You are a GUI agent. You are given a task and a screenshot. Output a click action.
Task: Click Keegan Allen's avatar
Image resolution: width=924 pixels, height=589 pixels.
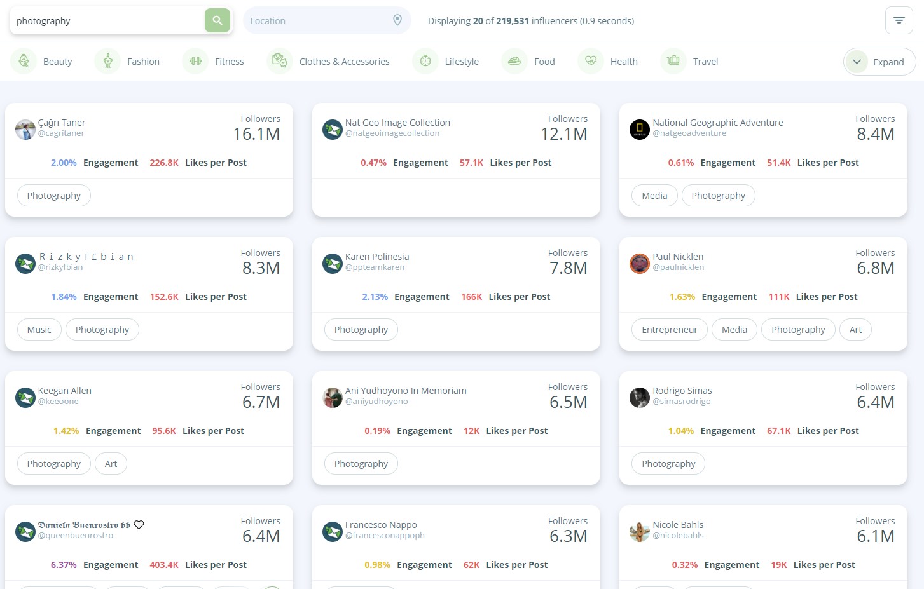[x=25, y=398]
